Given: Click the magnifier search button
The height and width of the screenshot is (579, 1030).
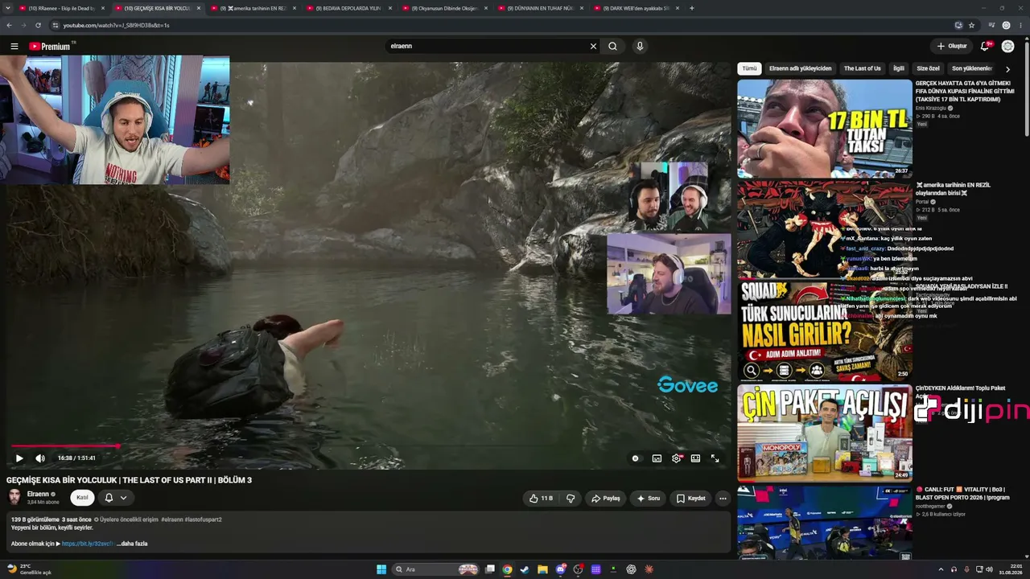Looking at the screenshot, I should [612, 47].
